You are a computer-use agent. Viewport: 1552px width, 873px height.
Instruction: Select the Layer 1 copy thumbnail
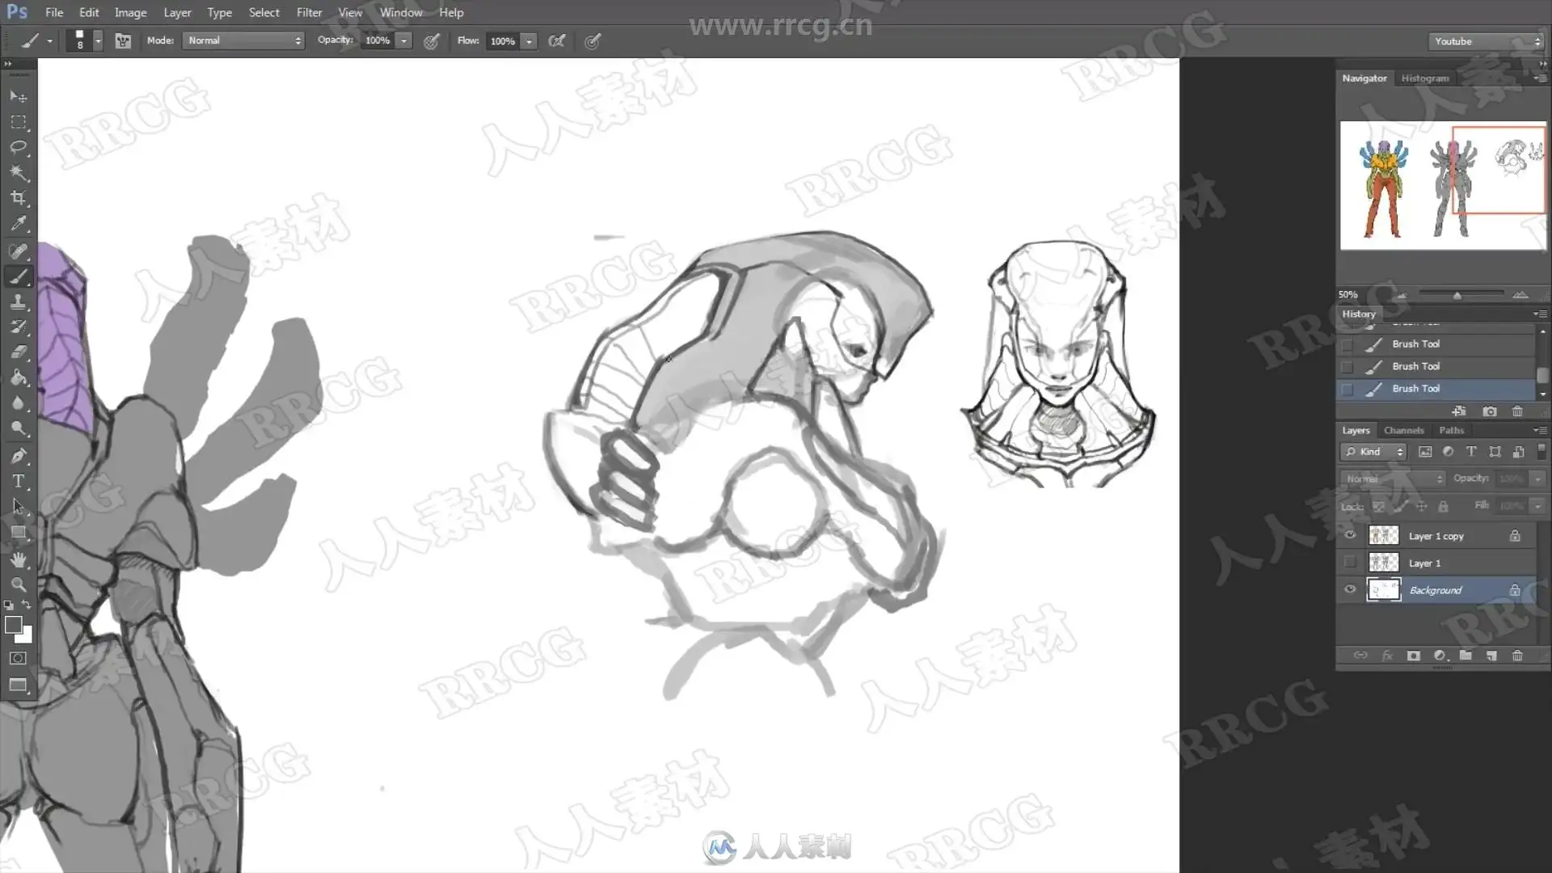1383,535
